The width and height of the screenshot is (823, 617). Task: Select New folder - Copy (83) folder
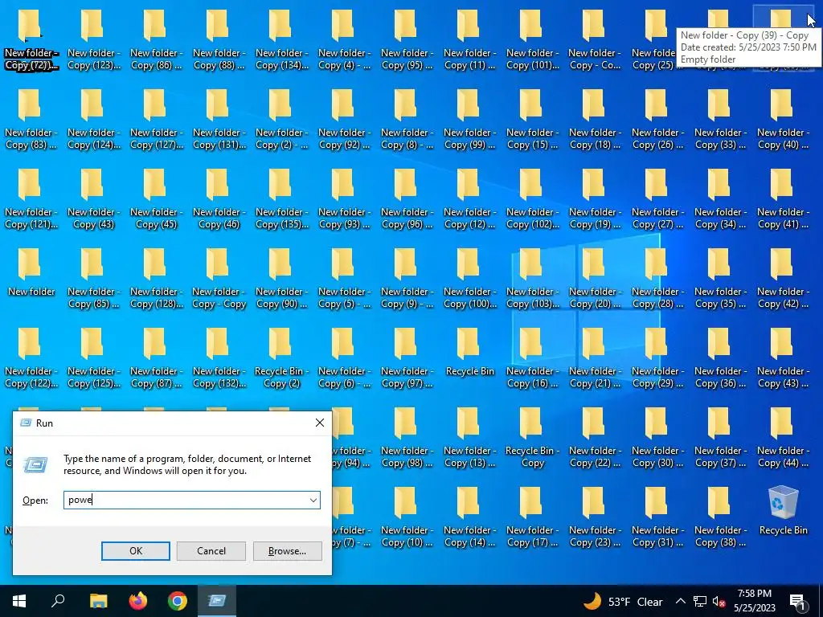click(31, 120)
